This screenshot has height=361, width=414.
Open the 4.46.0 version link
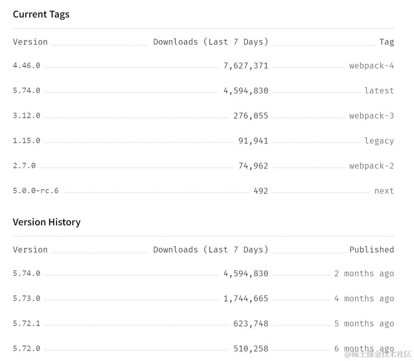pyautogui.click(x=27, y=66)
